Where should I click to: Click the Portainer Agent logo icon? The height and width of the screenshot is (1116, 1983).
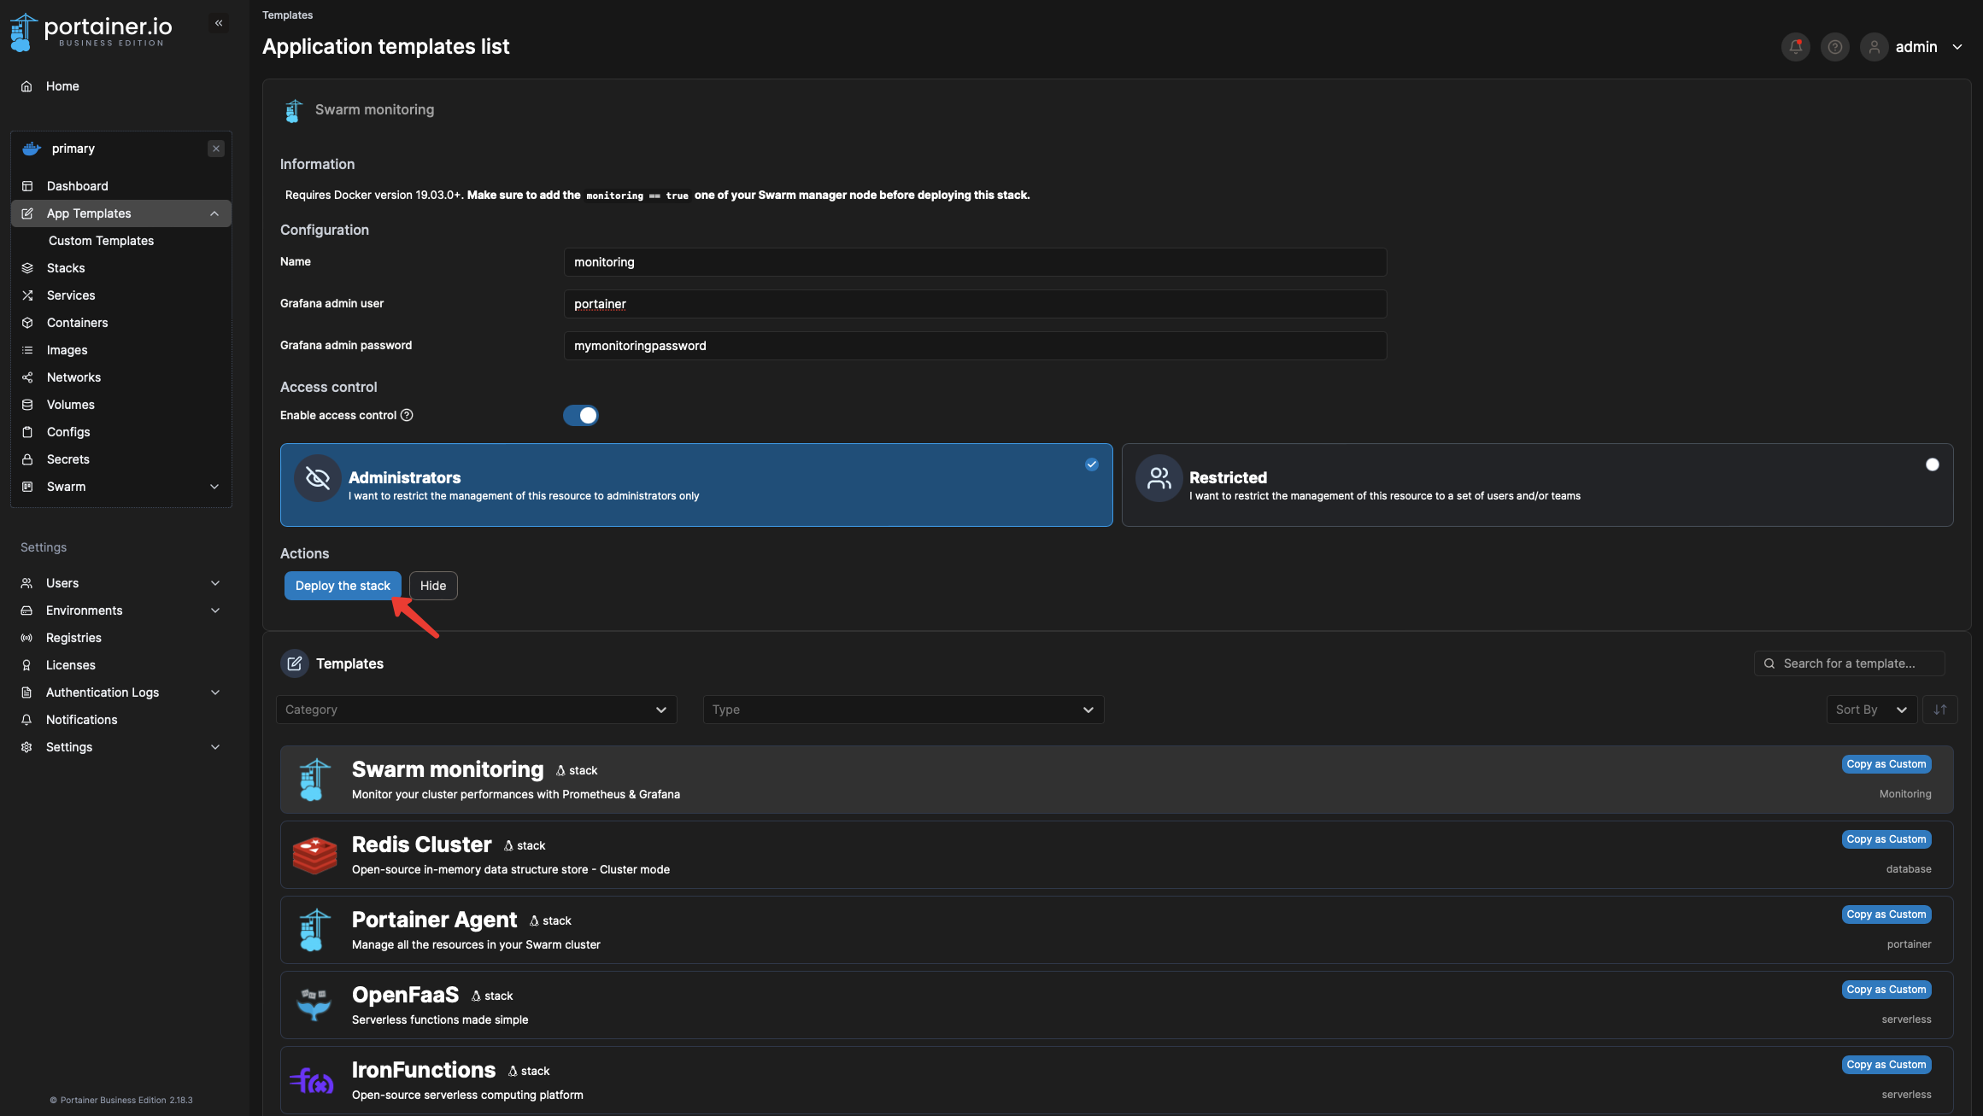[314, 930]
